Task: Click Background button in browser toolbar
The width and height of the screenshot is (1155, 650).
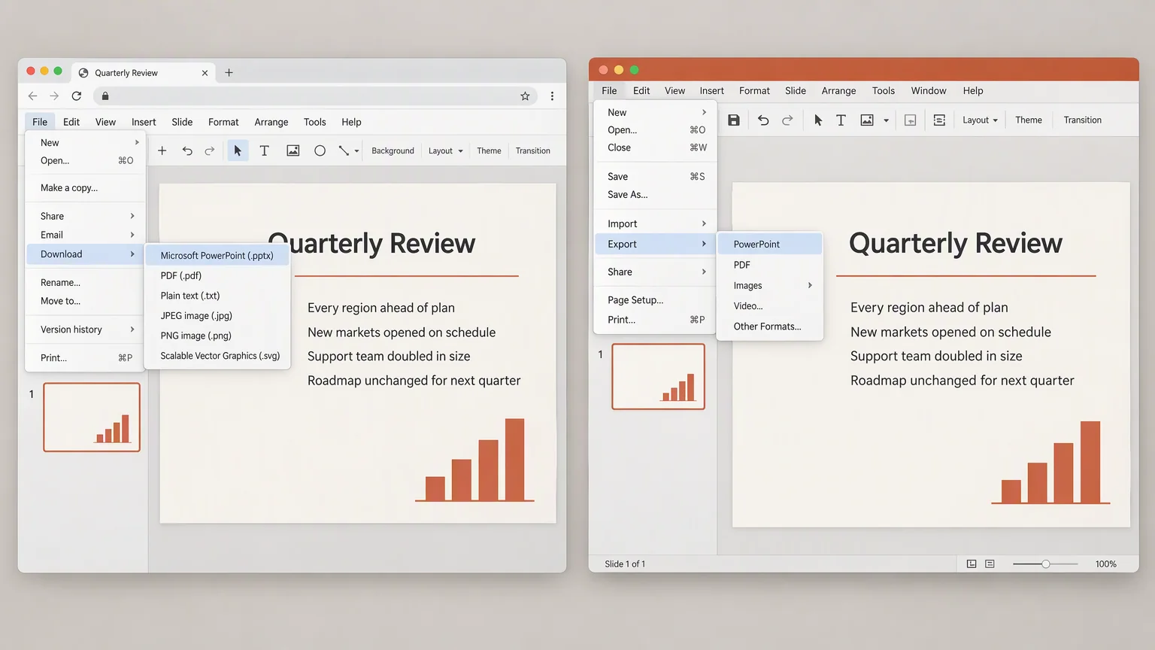Action: pyautogui.click(x=393, y=150)
